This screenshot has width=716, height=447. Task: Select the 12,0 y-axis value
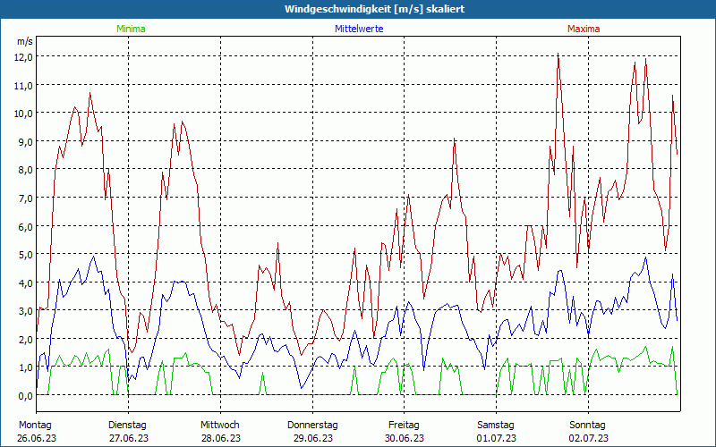point(24,56)
